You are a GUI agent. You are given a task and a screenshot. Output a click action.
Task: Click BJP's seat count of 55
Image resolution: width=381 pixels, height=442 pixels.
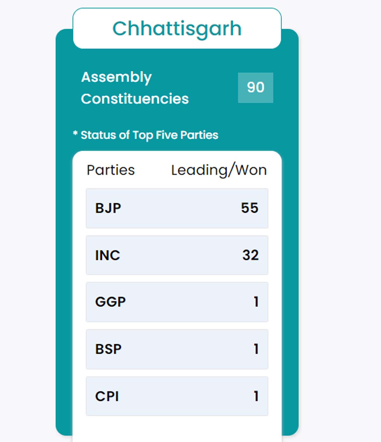pyautogui.click(x=250, y=208)
